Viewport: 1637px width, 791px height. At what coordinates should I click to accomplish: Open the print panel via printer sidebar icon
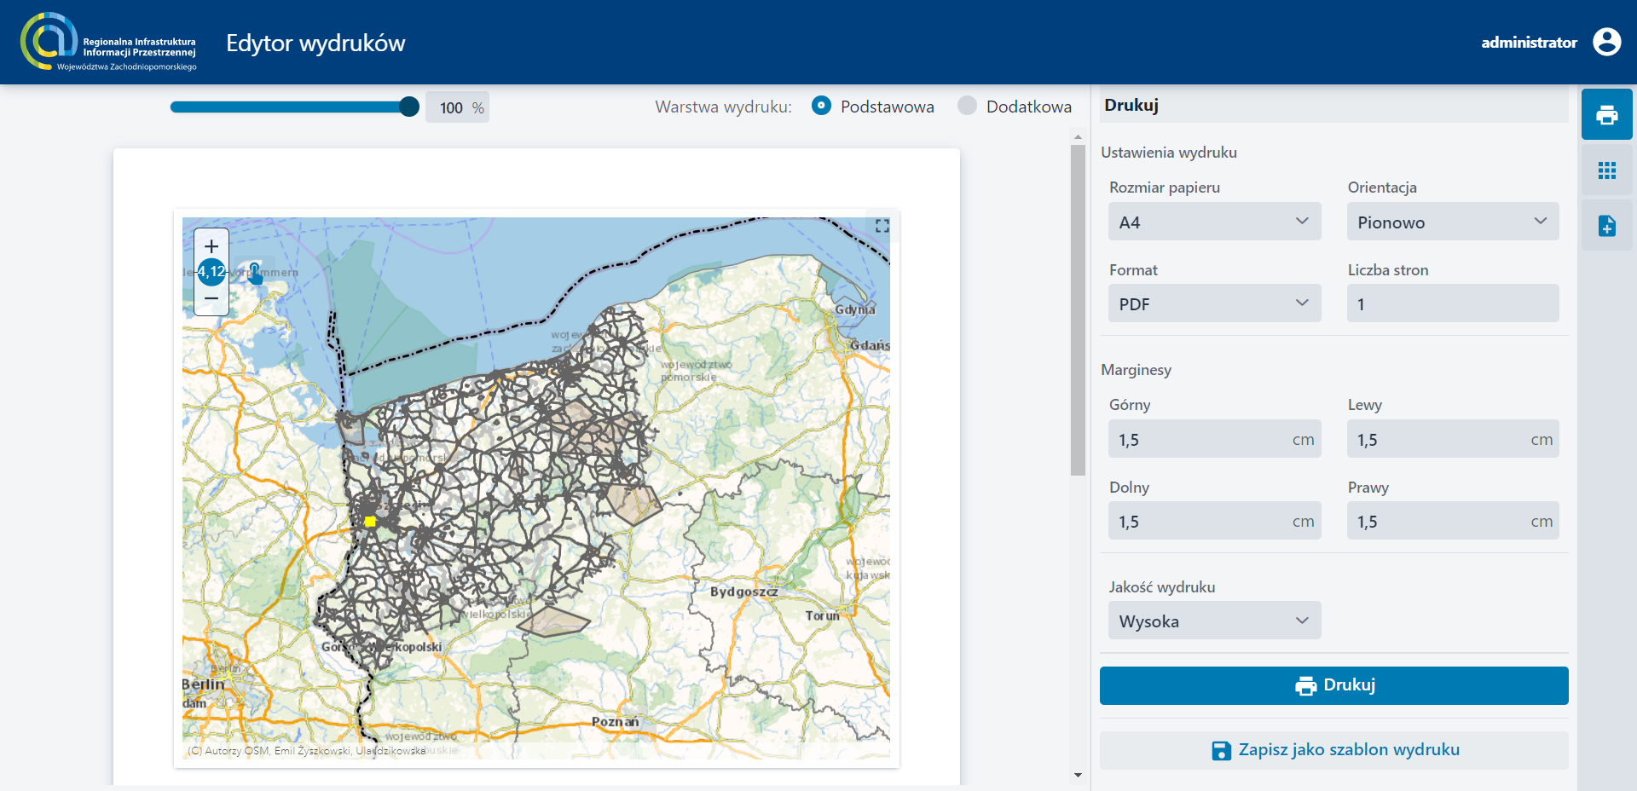pos(1606,114)
